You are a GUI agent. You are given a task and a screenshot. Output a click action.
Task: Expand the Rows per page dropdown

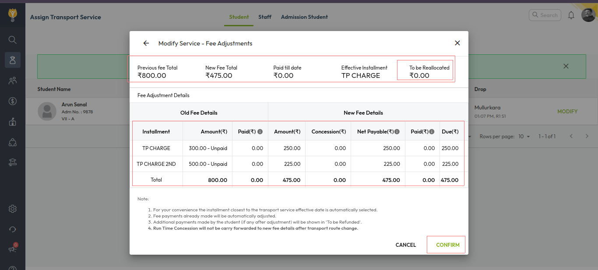(x=524, y=137)
